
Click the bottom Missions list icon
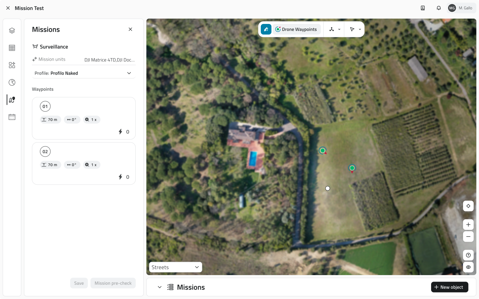tap(171, 287)
